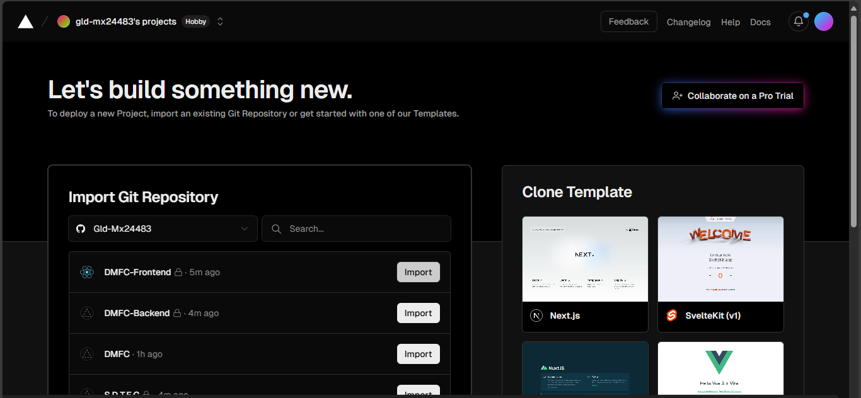This screenshot has height=398, width=861.
Task: Click the magnifier icon in the search bar
Action: click(277, 229)
